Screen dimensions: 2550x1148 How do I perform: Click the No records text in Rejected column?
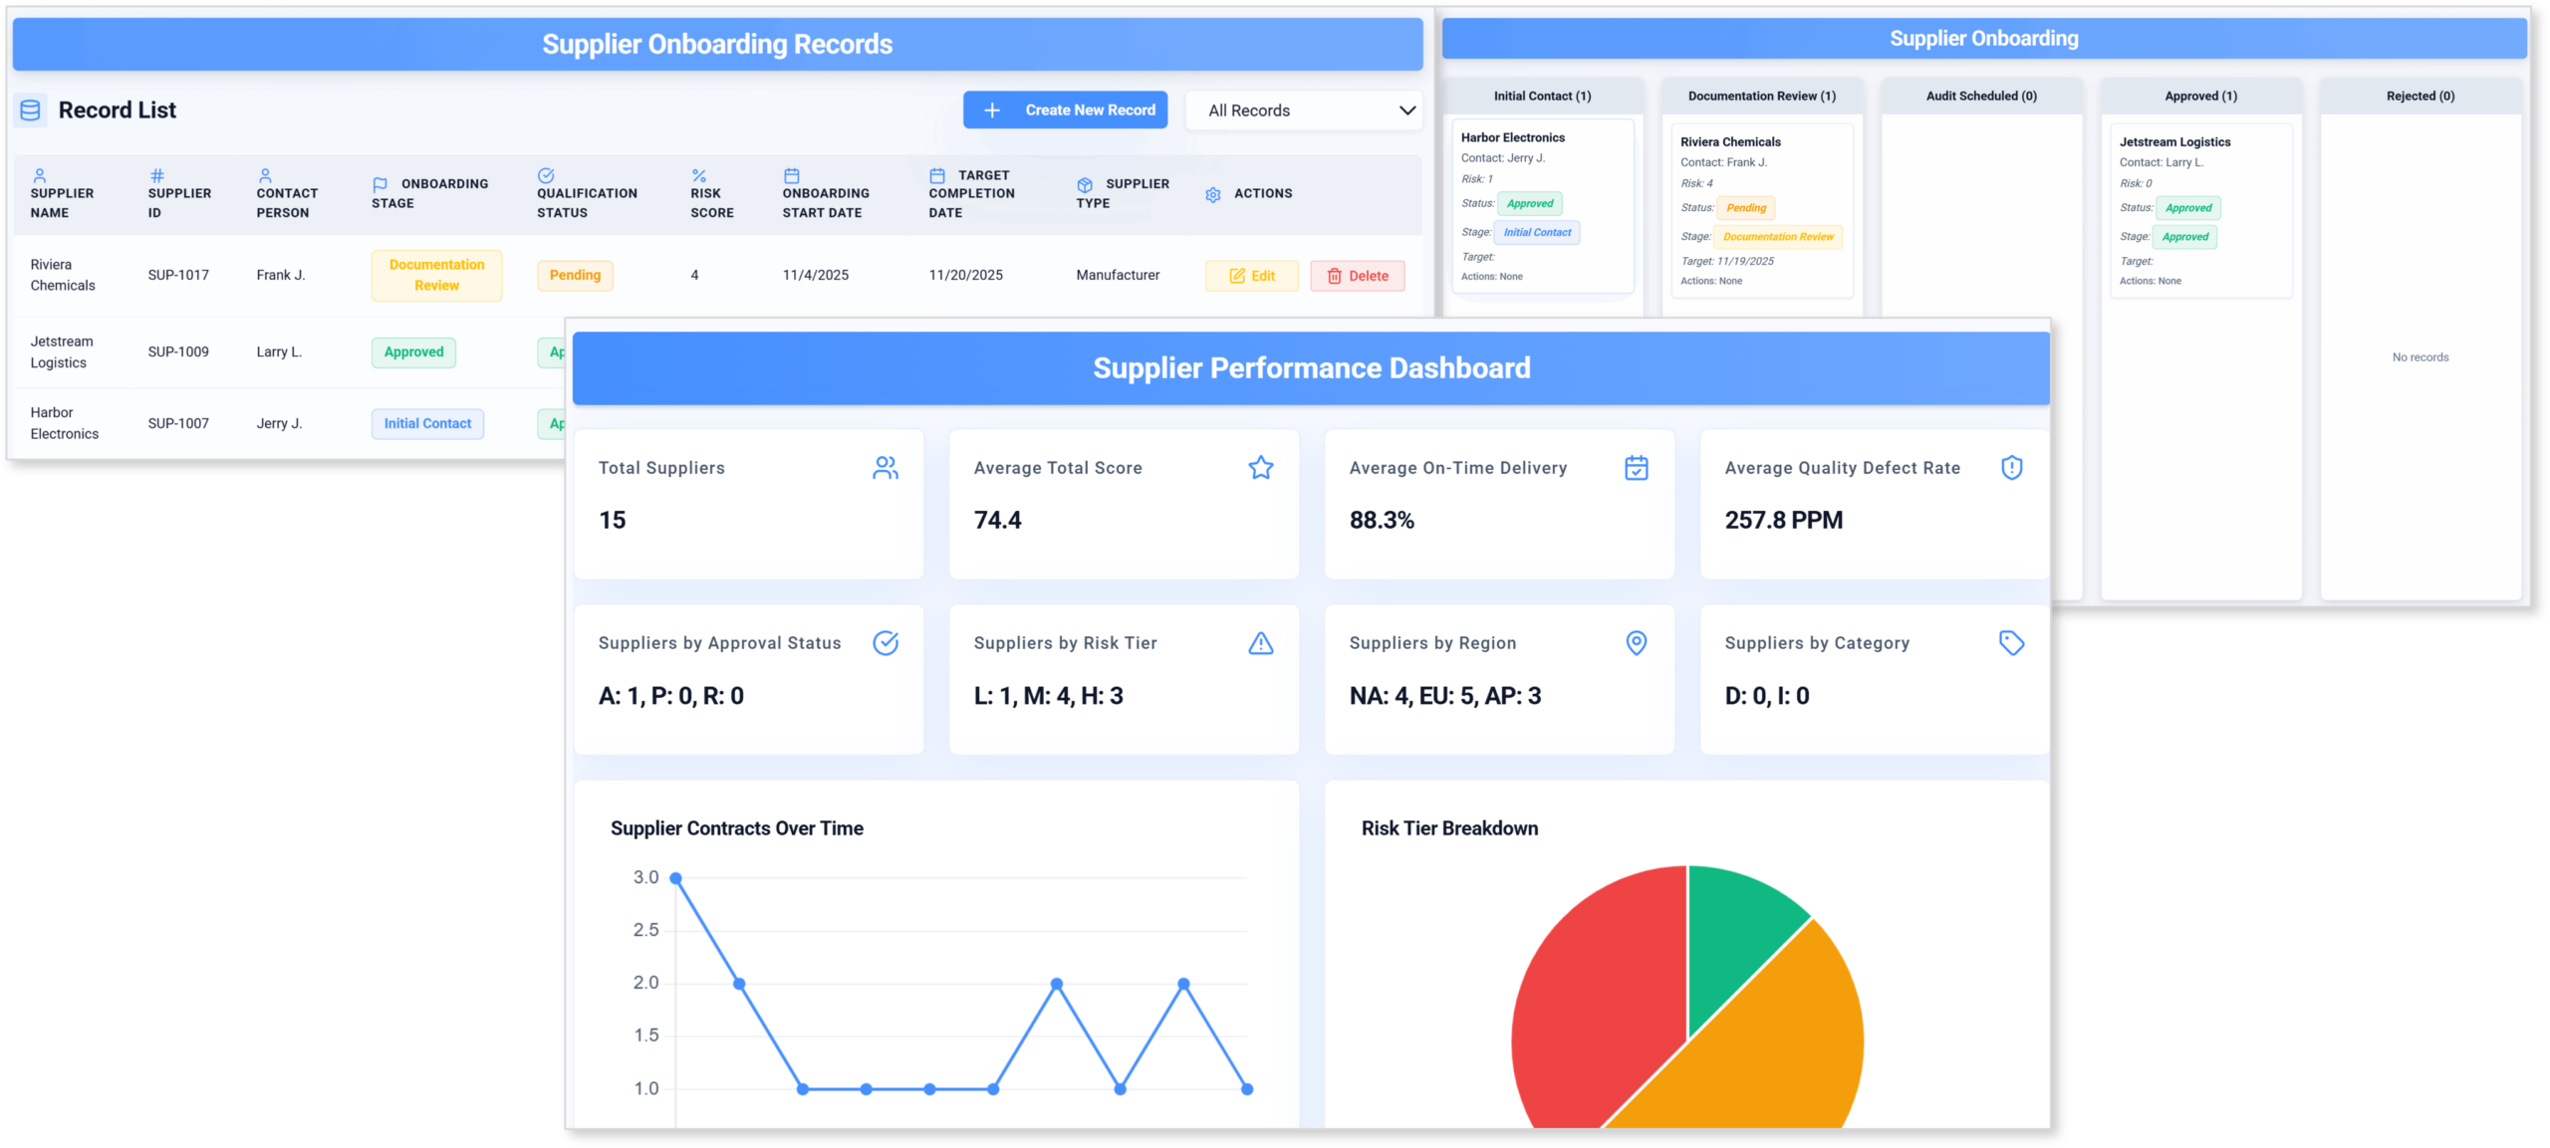[x=2421, y=357]
